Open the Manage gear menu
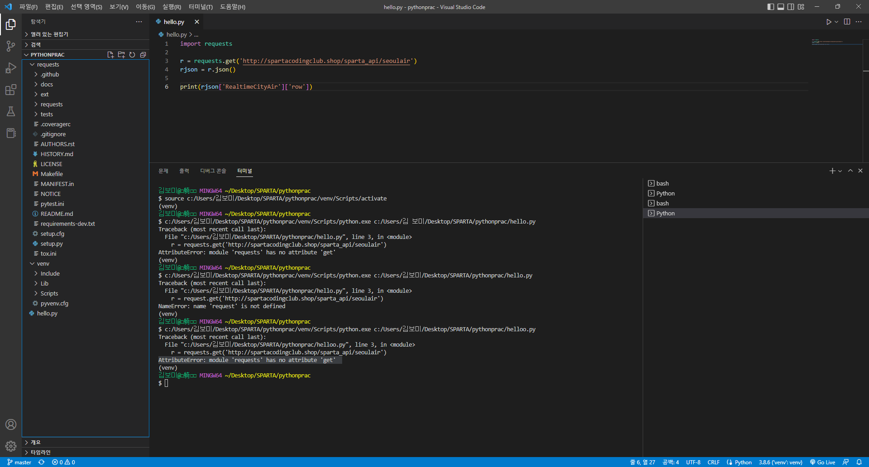 (11, 446)
